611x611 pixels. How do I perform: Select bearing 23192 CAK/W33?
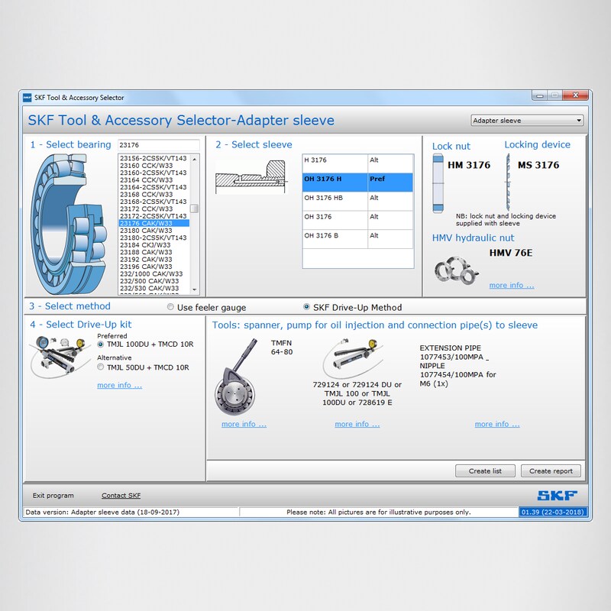tap(154, 259)
